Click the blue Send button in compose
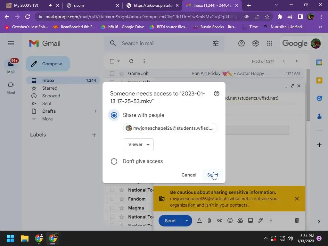Image resolution: width=328 pixels, height=246 pixels. pos(170,221)
